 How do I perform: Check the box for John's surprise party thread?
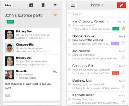click(x=69, y=25)
